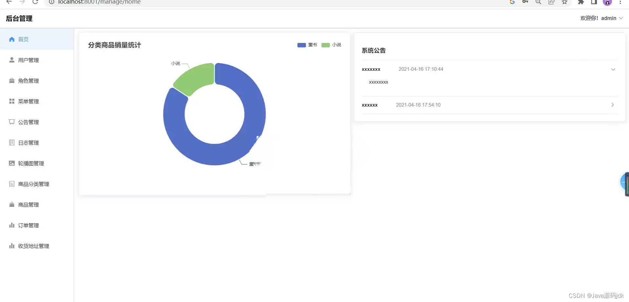Click the bag icon beside 商品管理
Viewport: 629px width, 302px height.
pyautogui.click(x=12, y=205)
